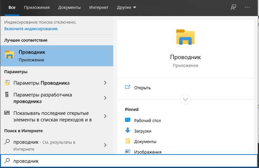
Task: Open the three-dots options menu
Action: (247, 7)
